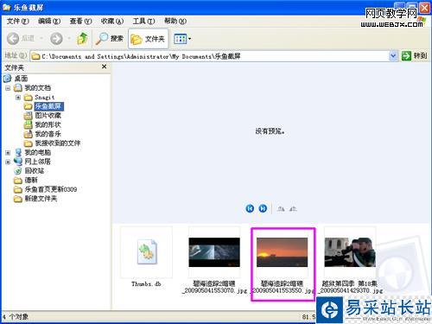
Task: Select the 乐鱼截屏 folder in tree
Action: click(48, 106)
